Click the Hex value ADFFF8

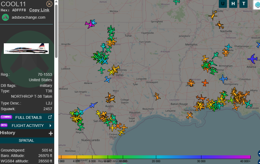coord(19,10)
